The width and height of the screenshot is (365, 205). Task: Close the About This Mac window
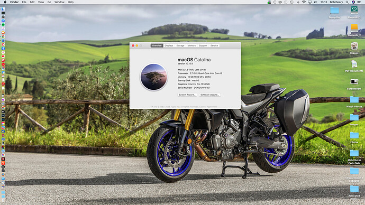point(133,45)
